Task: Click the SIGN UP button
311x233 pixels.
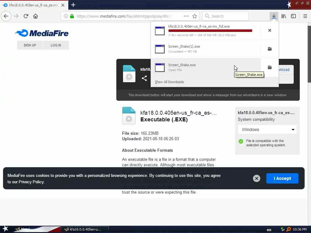Action: pyautogui.click(x=30, y=45)
